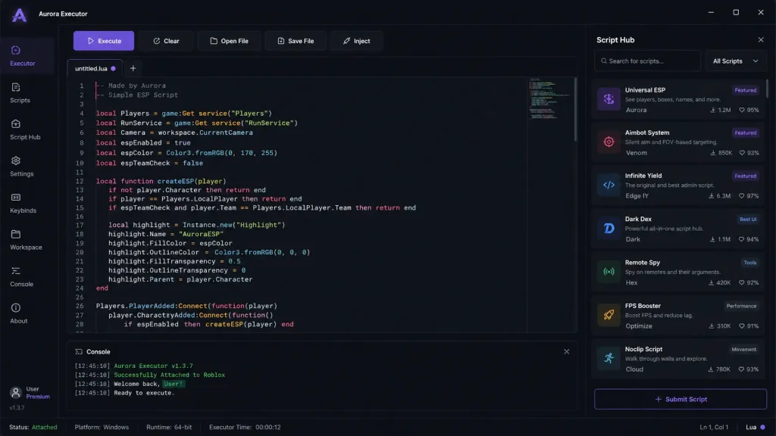Open a file with Open File
This screenshot has height=436, width=776.
coord(229,41)
